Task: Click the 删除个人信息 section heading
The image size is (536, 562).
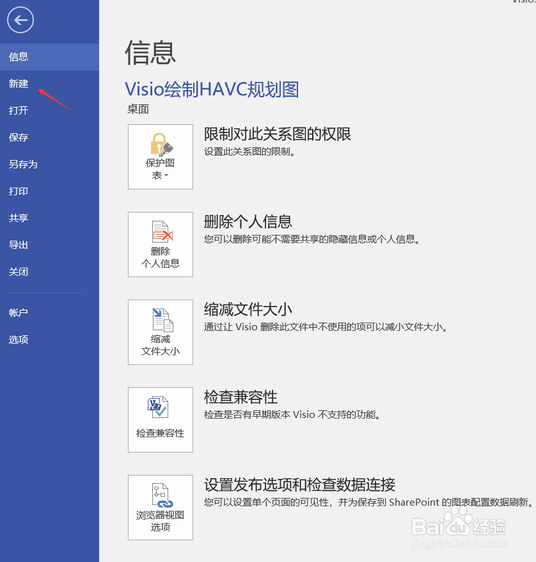Action: (x=248, y=221)
